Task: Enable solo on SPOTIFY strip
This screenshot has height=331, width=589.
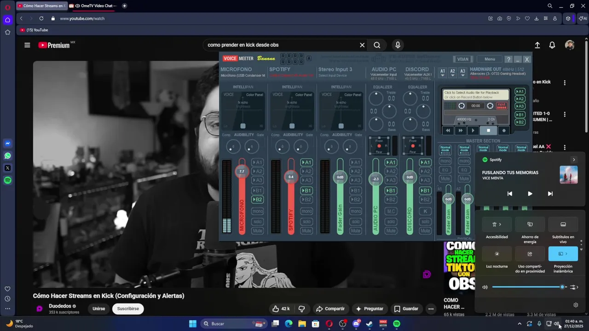Action: pyautogui.click(x=306, y=222)
